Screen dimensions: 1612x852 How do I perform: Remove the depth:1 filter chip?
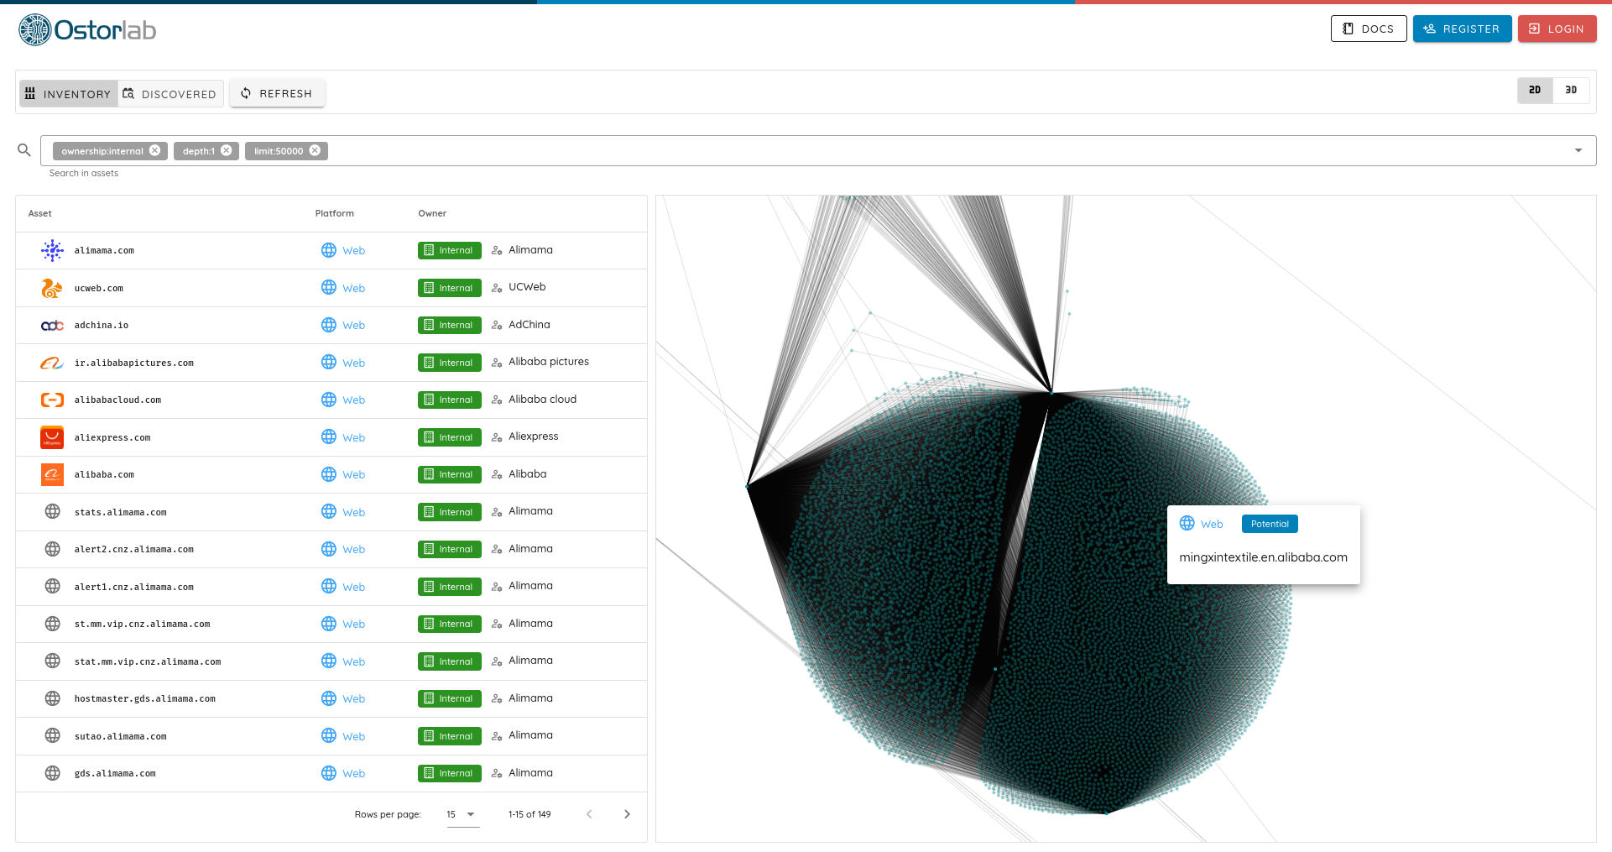[226, 150]
